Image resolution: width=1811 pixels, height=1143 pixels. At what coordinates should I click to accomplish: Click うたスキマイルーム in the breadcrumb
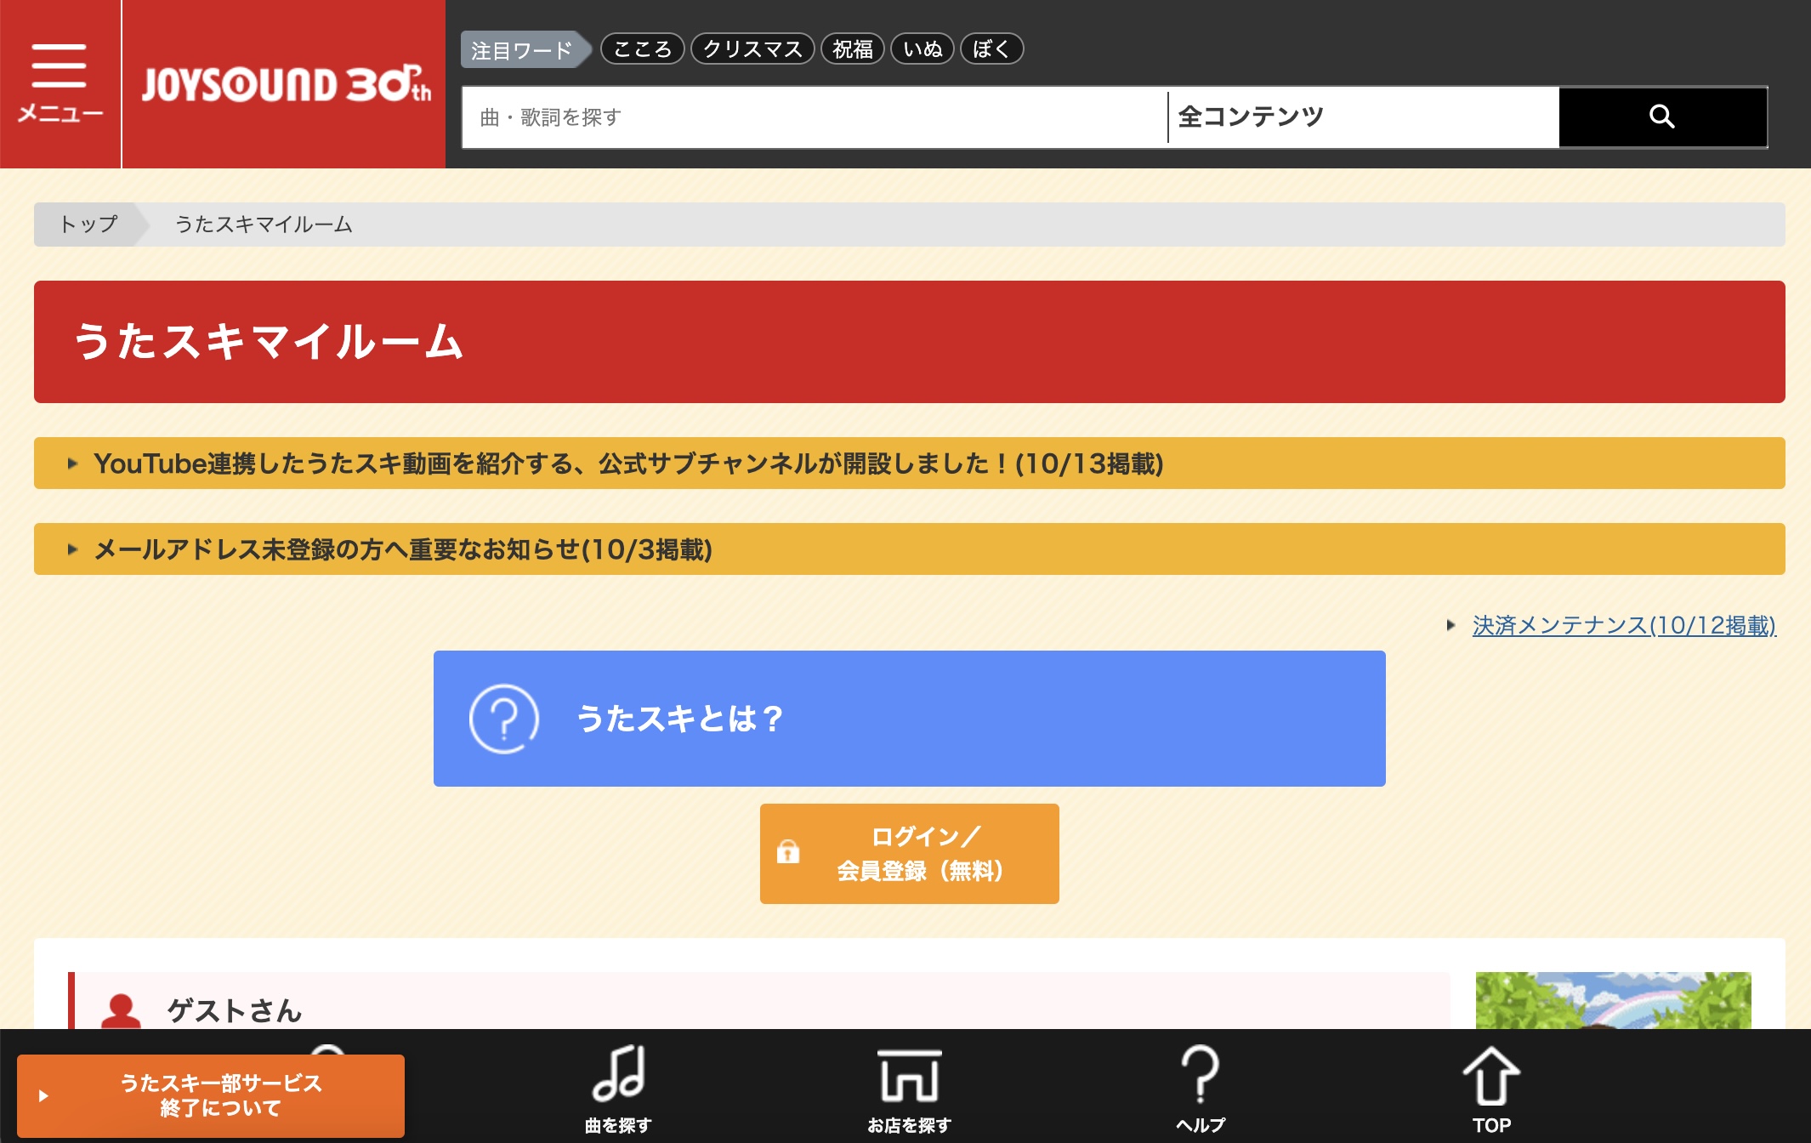tap(264, 225)
